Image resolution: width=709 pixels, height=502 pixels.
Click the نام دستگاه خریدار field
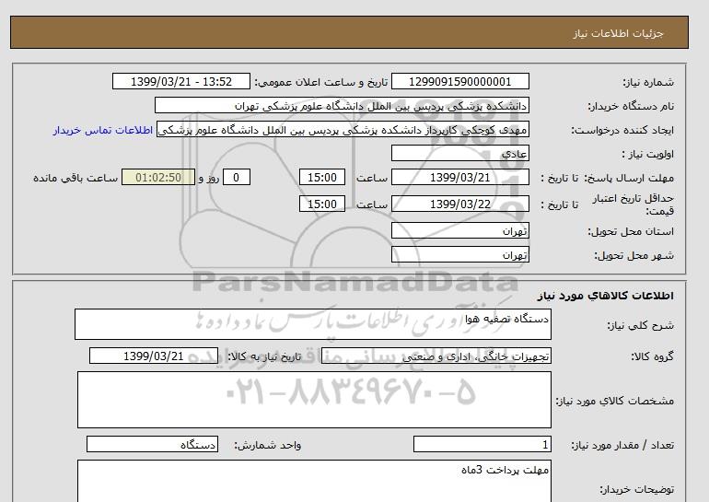pos(342,105)
